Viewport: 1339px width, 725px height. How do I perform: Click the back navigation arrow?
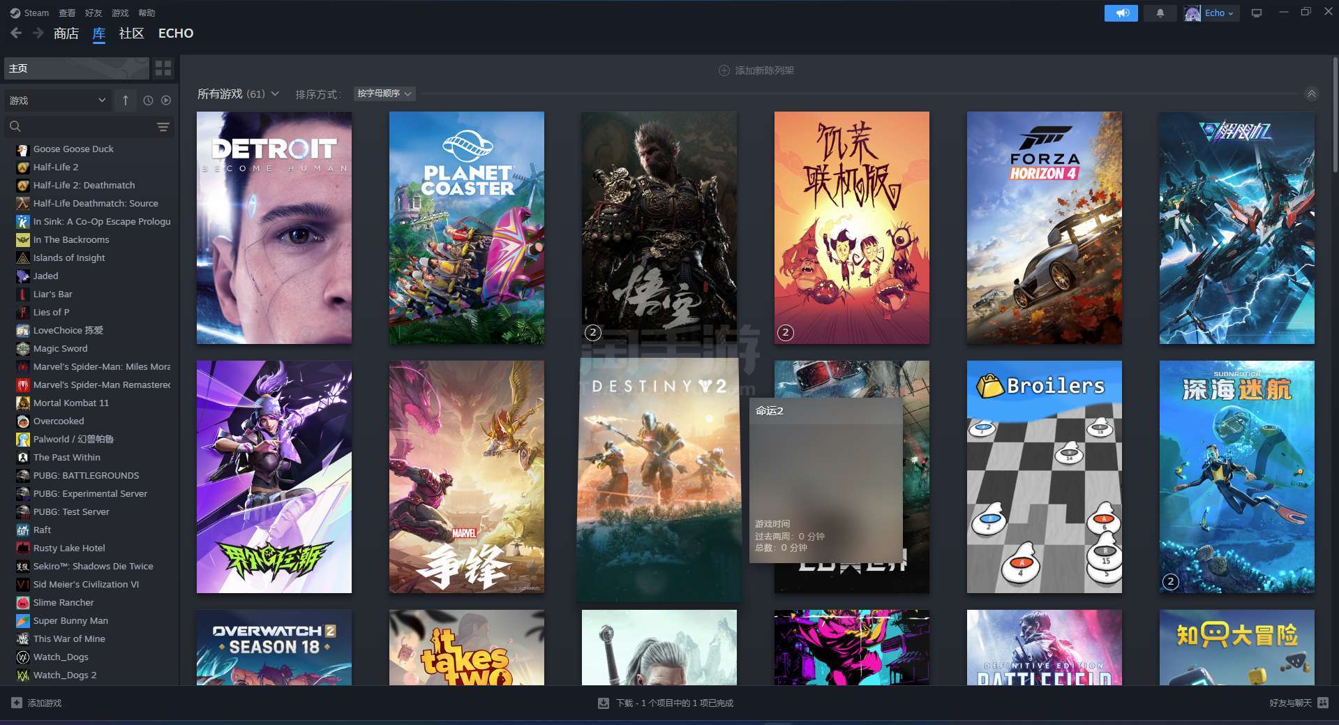pyautogui.click(x=16, y=33)
